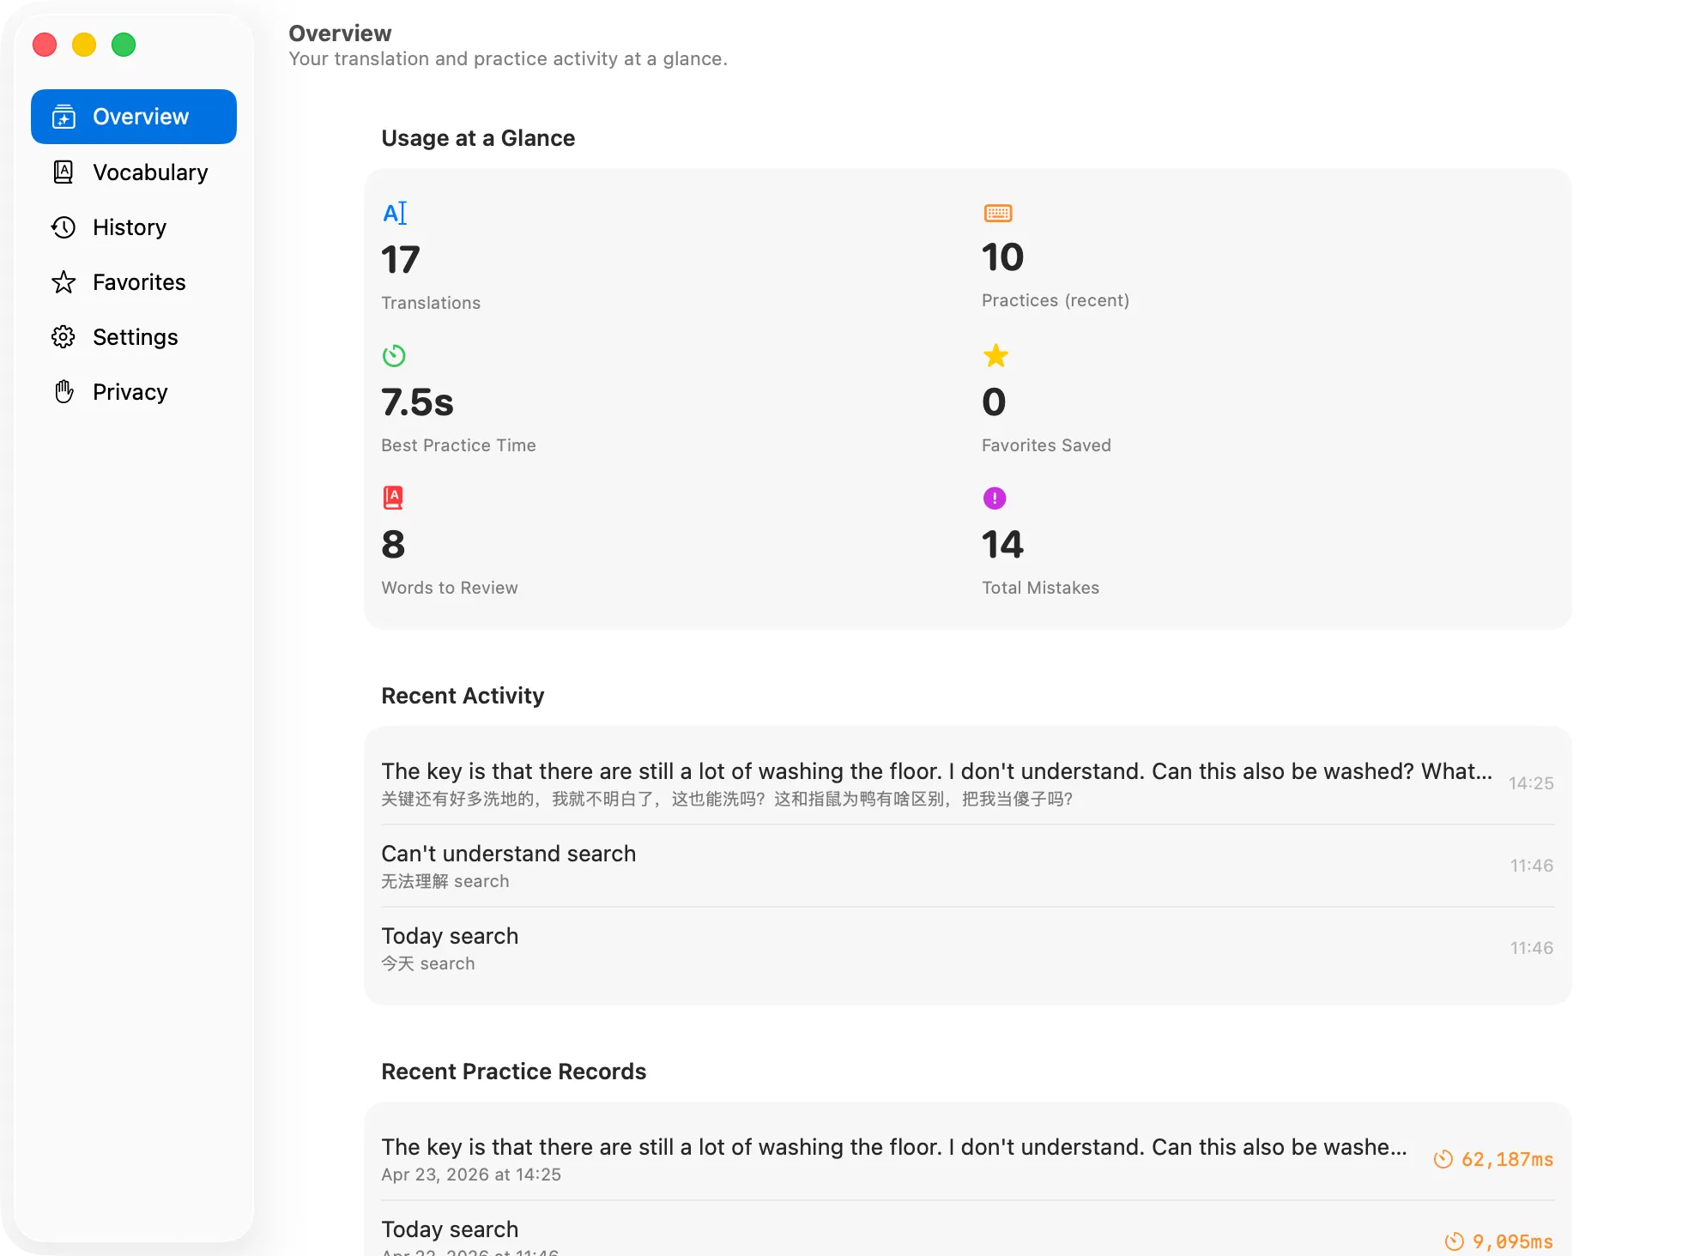Click the green Best Practice Time timer icon
The image size is (1682, 1256).
coord(394,355)
